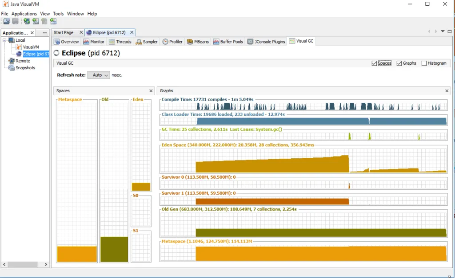Select VisualVM in the Applications tree
Screen dimensions: 455x278
pyautogui.click(x=31, y=47)
